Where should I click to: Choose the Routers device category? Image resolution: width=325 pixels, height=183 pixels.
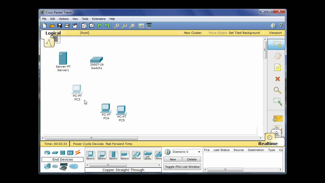click(47, 152)
